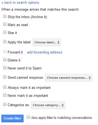Viewport: 98px width, 125px height.
Task: Click the arrows on Choose label selector
Action: [58, 42]
